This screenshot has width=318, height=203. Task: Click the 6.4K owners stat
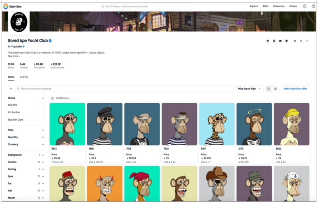[24, 66]
